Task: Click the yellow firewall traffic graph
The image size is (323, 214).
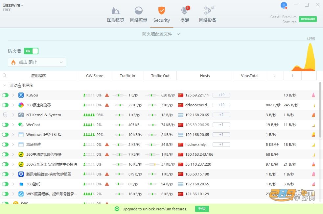Action: (304, 58)
